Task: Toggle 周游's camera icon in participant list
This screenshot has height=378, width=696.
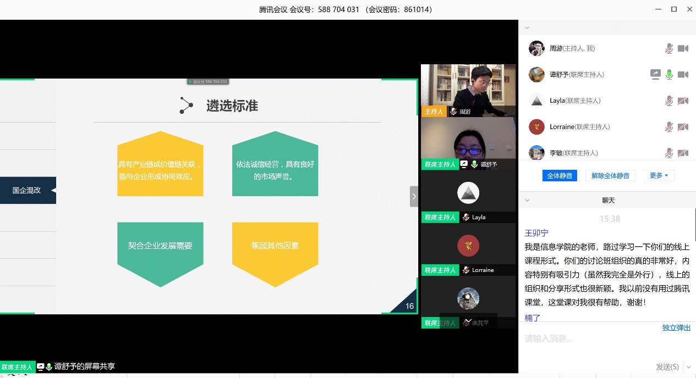Action: pos(683,48)
